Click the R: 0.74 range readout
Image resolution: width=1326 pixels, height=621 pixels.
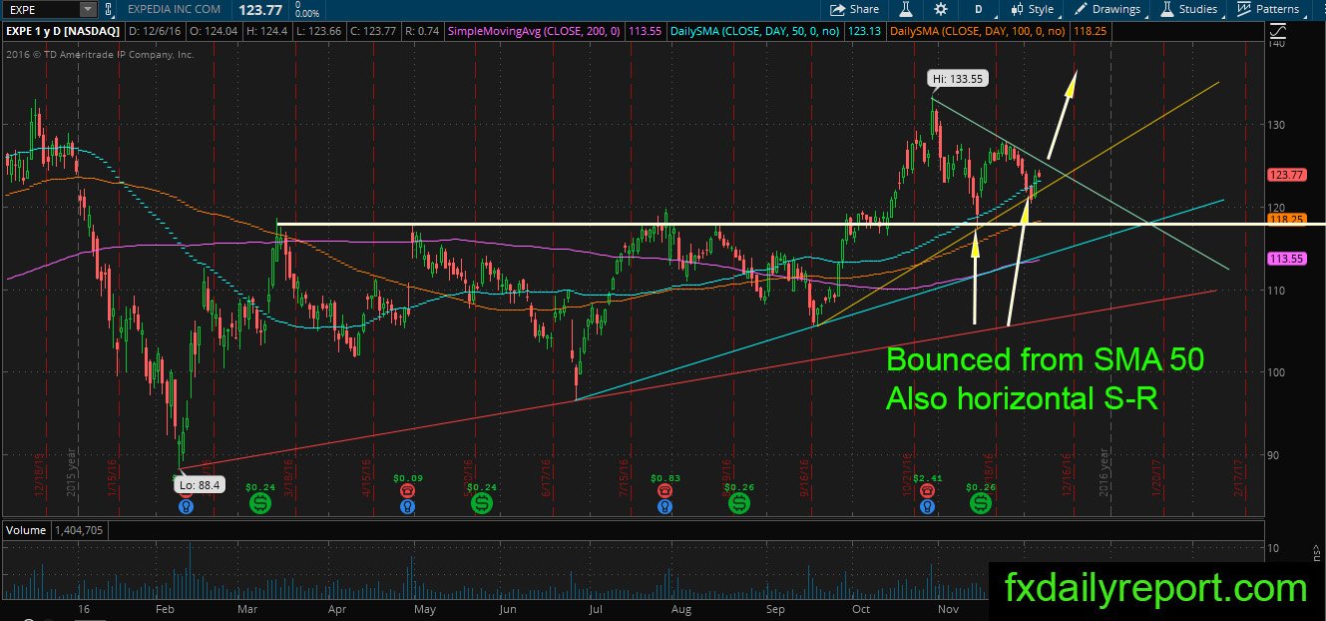pyautogui.click(x=421, y=32)
